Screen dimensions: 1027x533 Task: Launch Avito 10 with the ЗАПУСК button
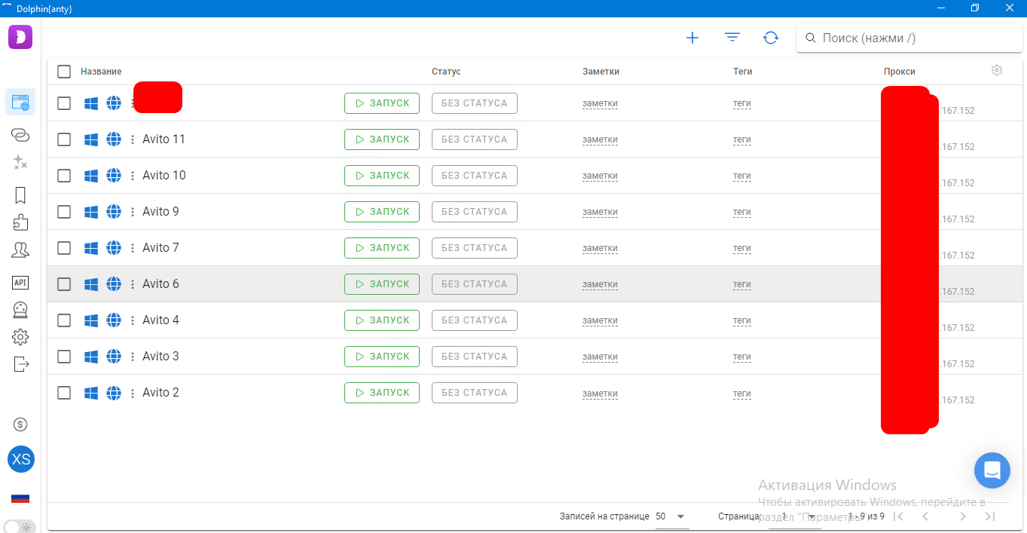[382, 176]
